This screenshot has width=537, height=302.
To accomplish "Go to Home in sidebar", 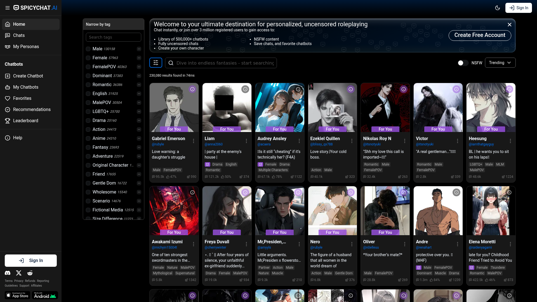I will pyautogui.click(x=31, y=24).
